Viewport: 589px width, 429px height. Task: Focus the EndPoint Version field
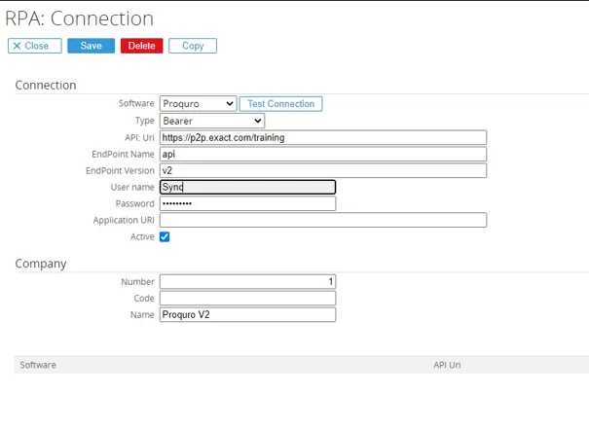[x=323, y=170]
